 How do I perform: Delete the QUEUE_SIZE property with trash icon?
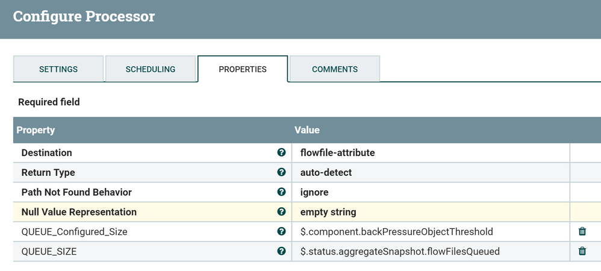[582, 251]
